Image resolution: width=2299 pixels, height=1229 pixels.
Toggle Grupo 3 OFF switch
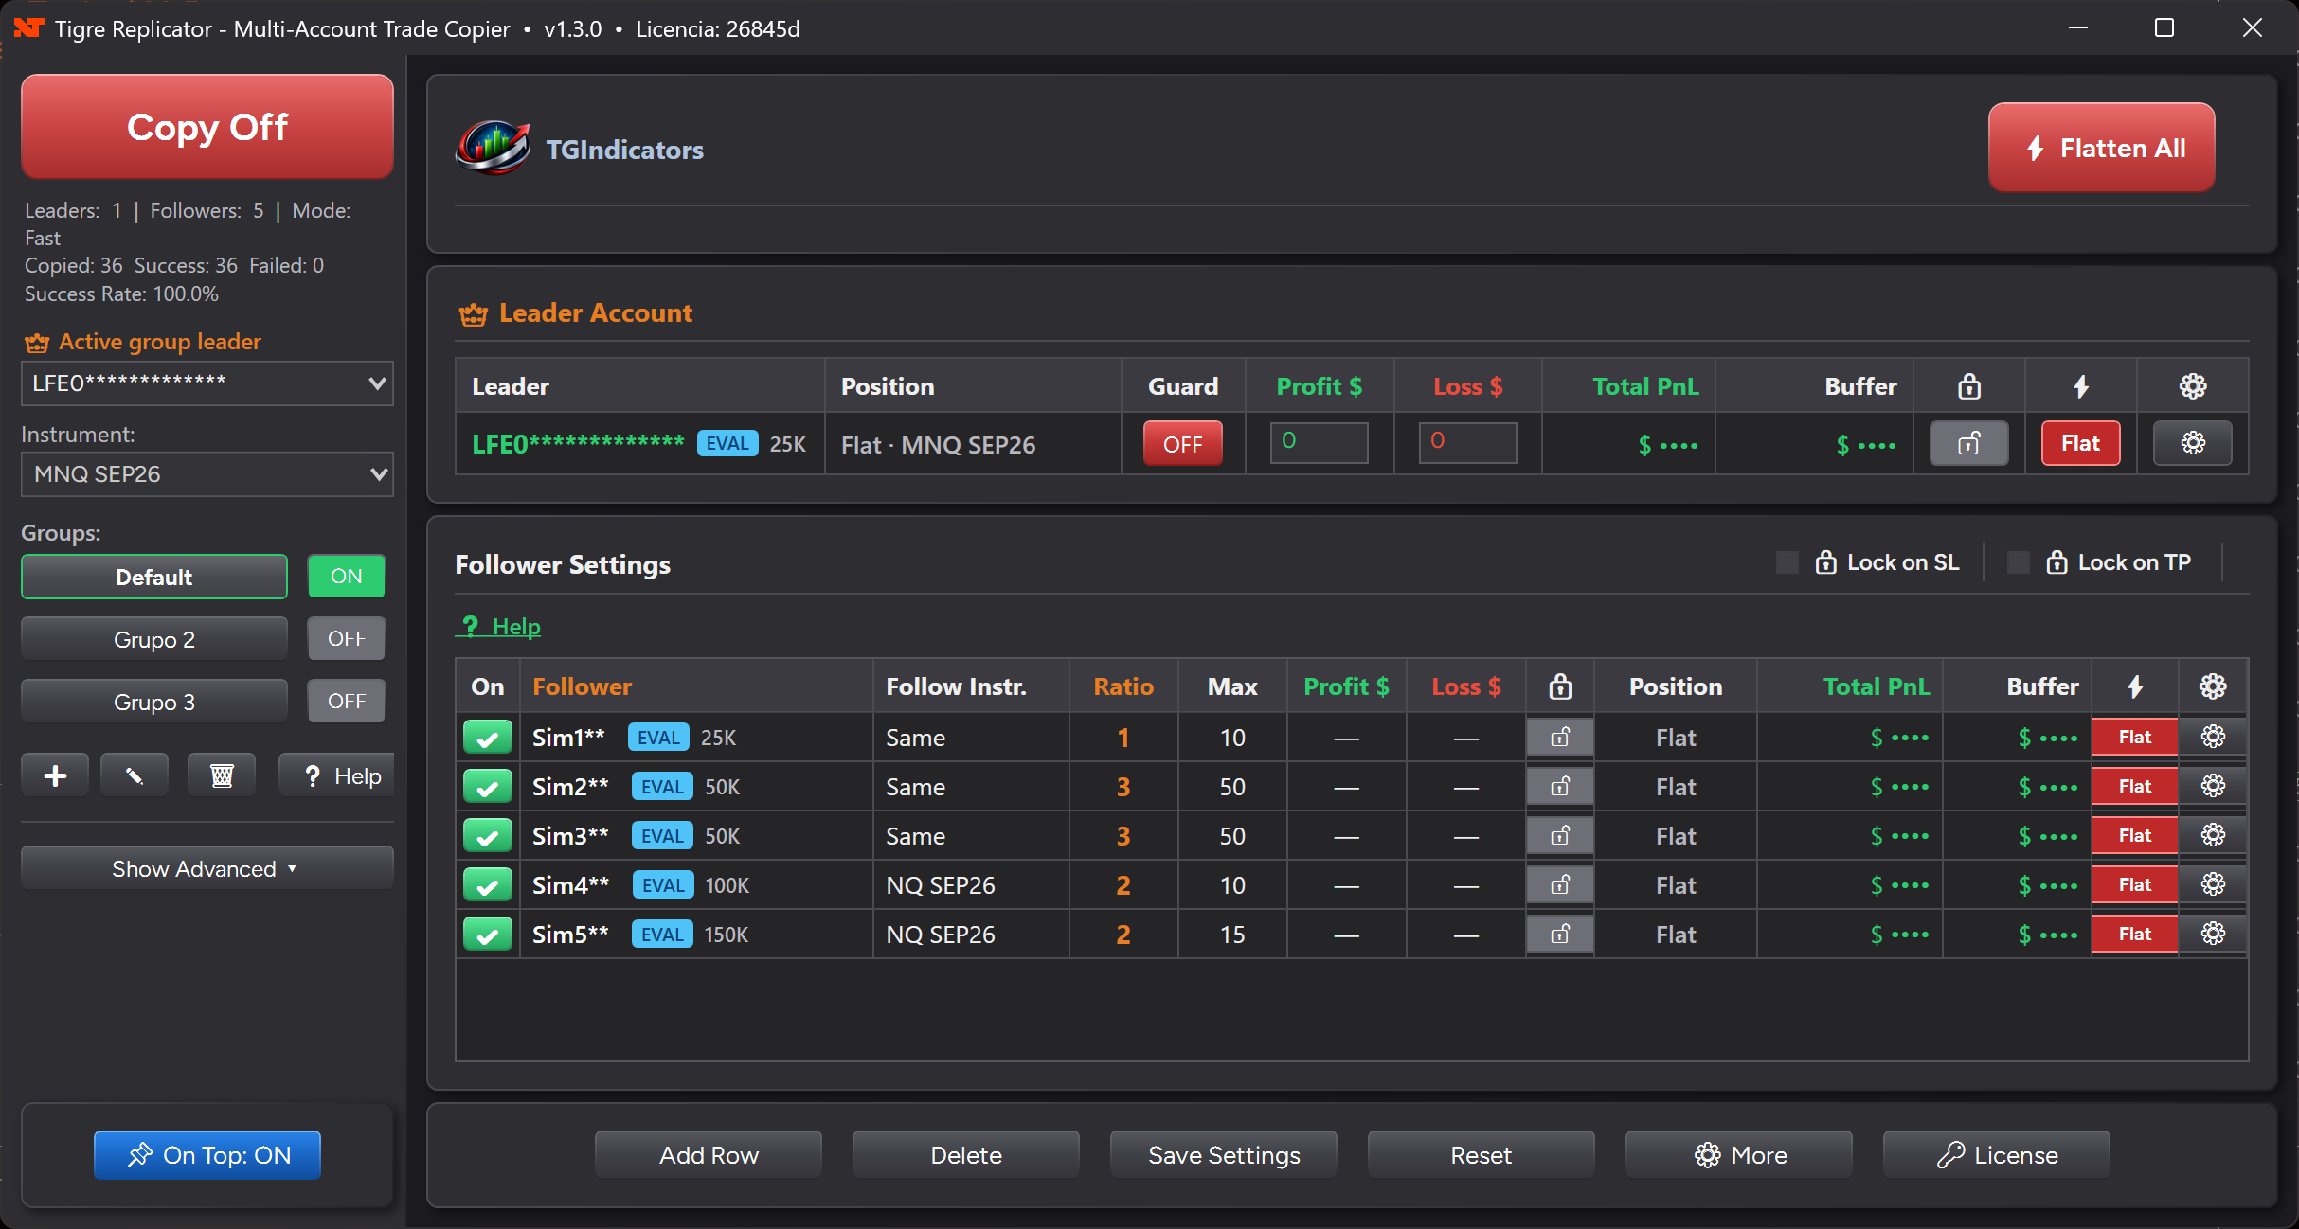(x=347, y=701)
